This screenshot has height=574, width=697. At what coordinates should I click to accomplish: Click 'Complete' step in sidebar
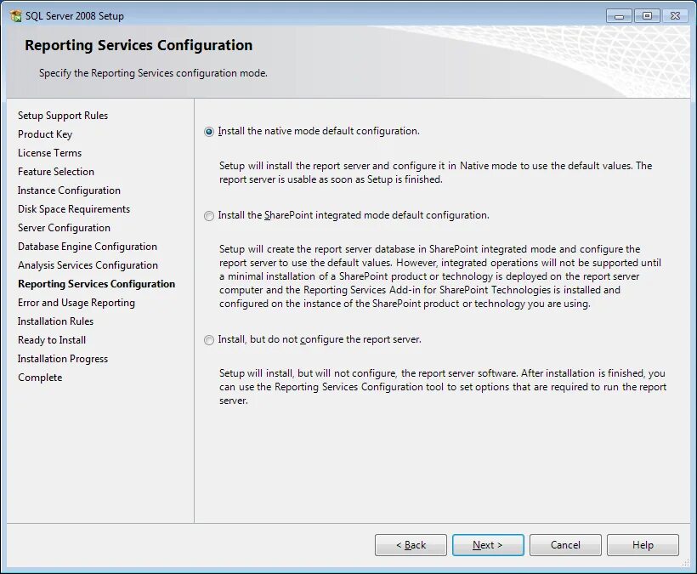(x=40, y=377)
